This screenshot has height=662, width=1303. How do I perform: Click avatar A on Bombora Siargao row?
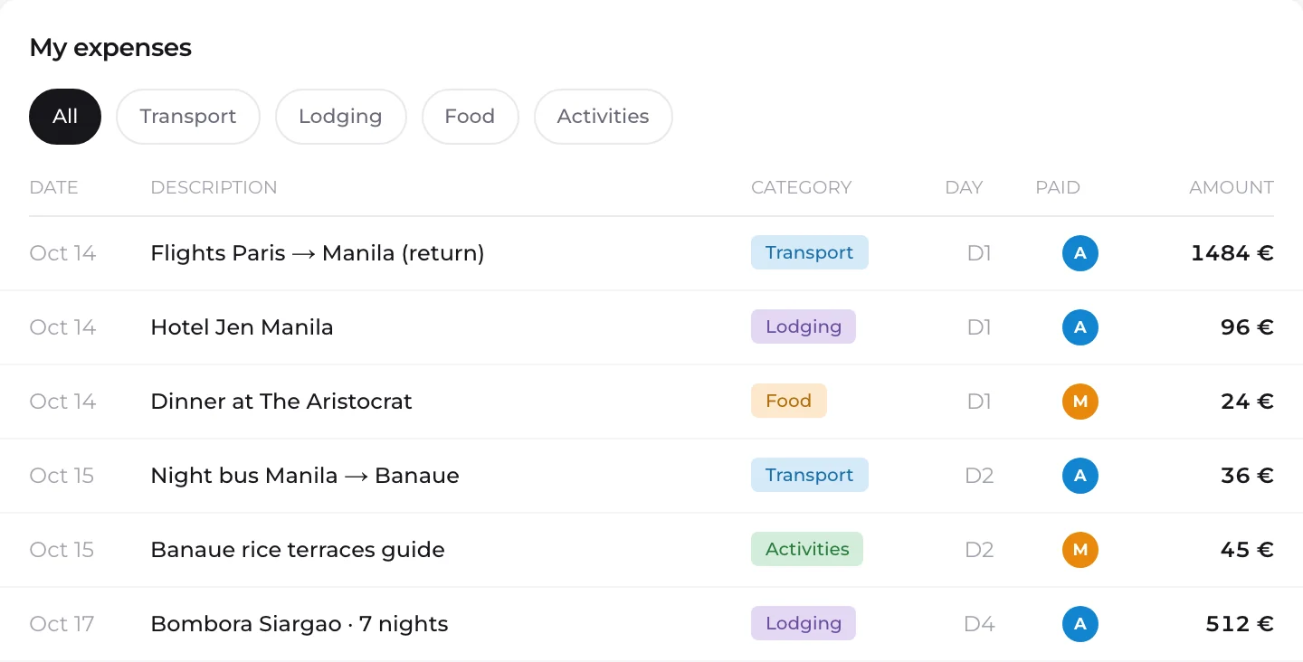pyautogui.click(x=1079, y=624)
